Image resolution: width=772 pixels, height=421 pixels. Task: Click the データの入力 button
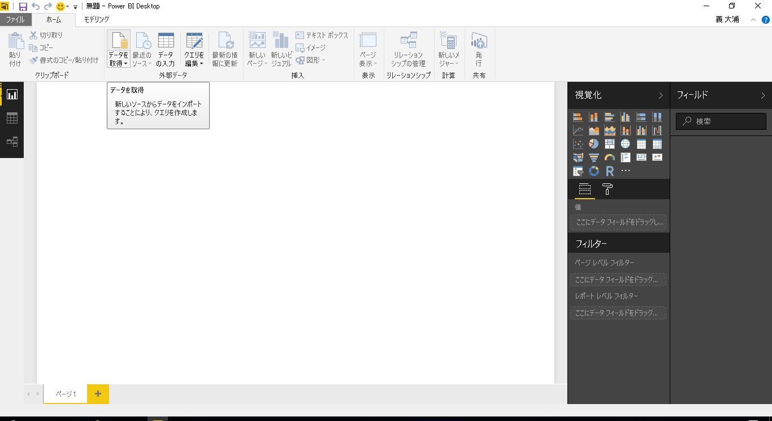pyautogui.click(x=166, y=49)
